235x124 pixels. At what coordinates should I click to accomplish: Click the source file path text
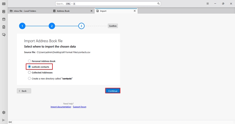coord(64,52)
